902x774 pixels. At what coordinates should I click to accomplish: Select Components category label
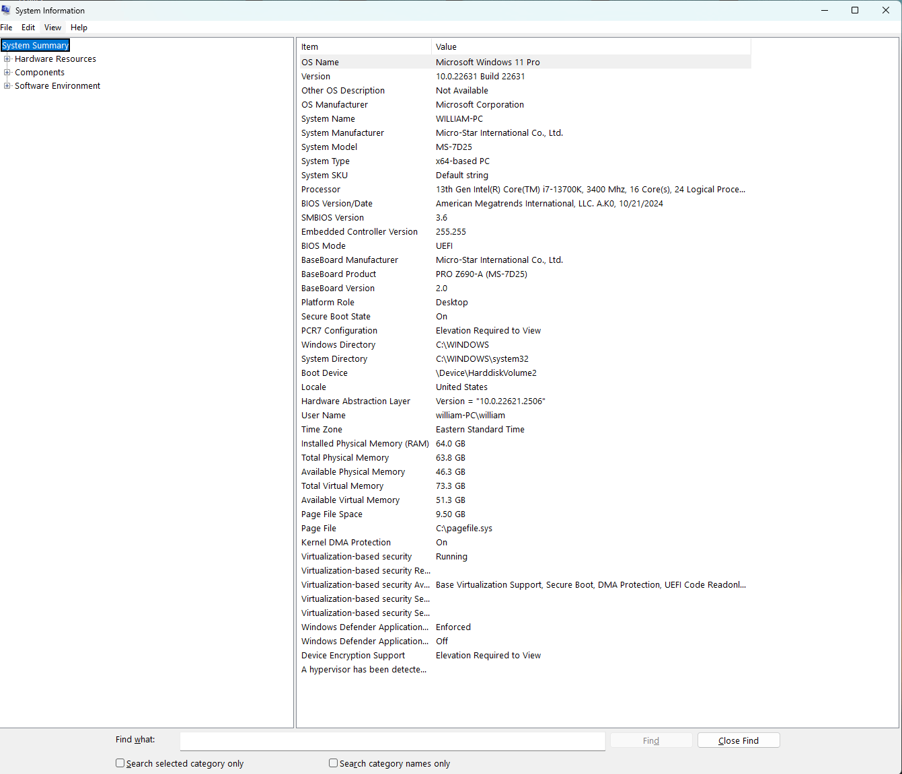[x=40, y=73]
